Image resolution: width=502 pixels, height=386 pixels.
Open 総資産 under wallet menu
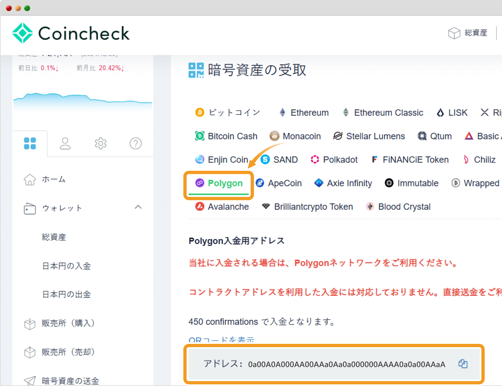click(54, 237)
